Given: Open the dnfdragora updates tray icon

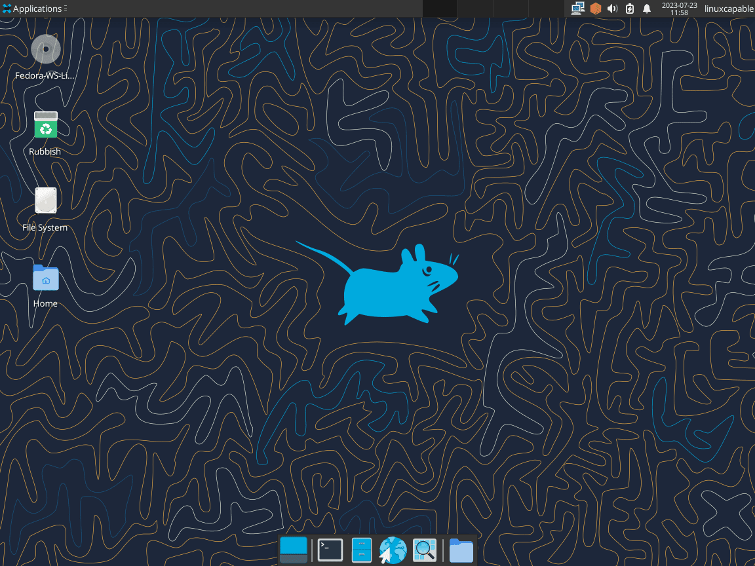Looking at the screenshot, I should (x=595, y=9).
